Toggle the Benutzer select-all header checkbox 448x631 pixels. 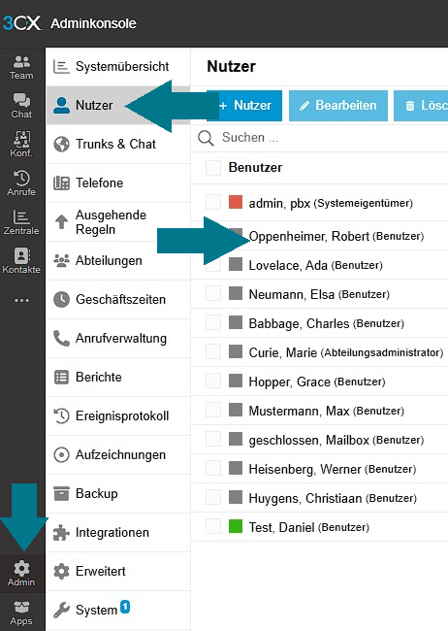[213, 167]
